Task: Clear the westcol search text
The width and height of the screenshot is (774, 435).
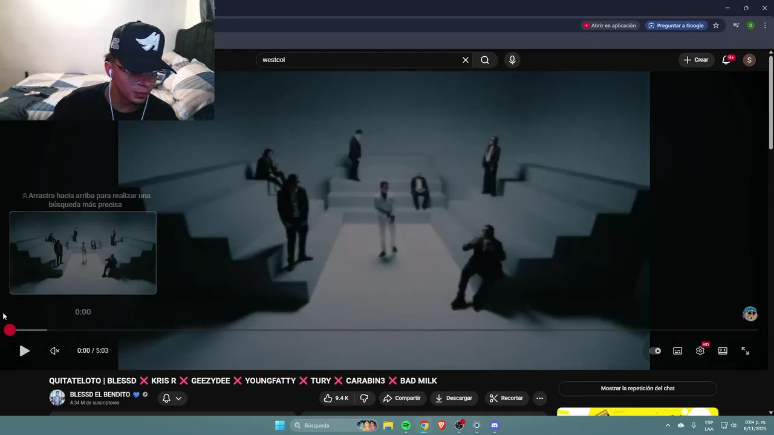Action: [466, 60]
